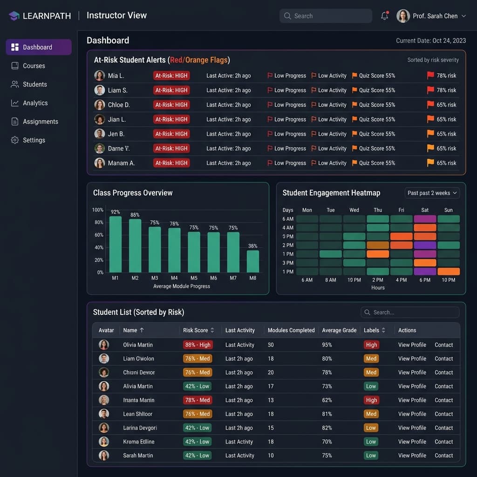Image resolution: width=477 pixels, height=477 pixels.
Task: Click the Last Activity column header
Action: (240, 330)
